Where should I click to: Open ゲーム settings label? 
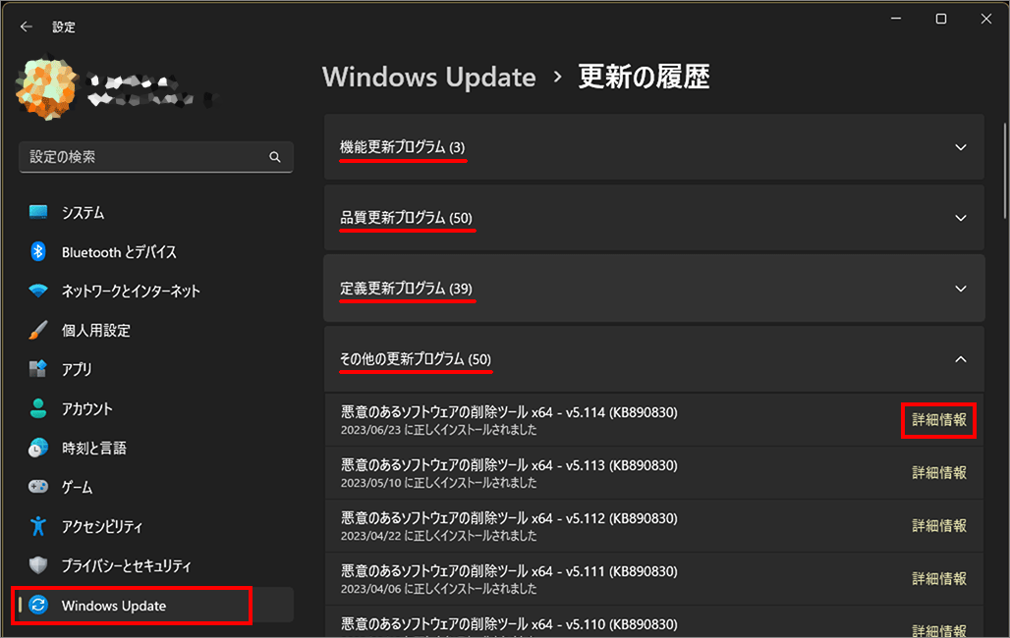(77, 487)
